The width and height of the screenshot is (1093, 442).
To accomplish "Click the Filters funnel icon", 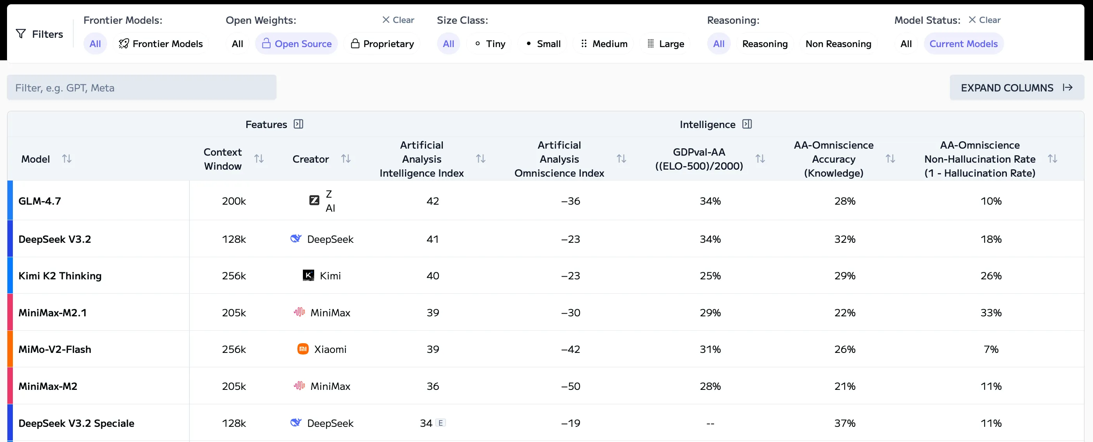I will pos(21,34).
